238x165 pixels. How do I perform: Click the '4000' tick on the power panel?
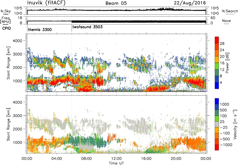pyautogui.click(x=17, y=41)
